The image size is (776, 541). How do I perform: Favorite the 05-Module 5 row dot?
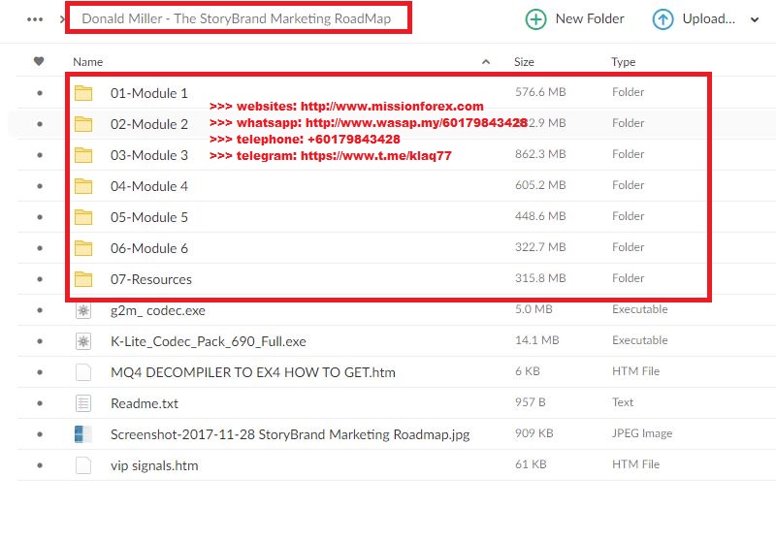coord(40,217)
